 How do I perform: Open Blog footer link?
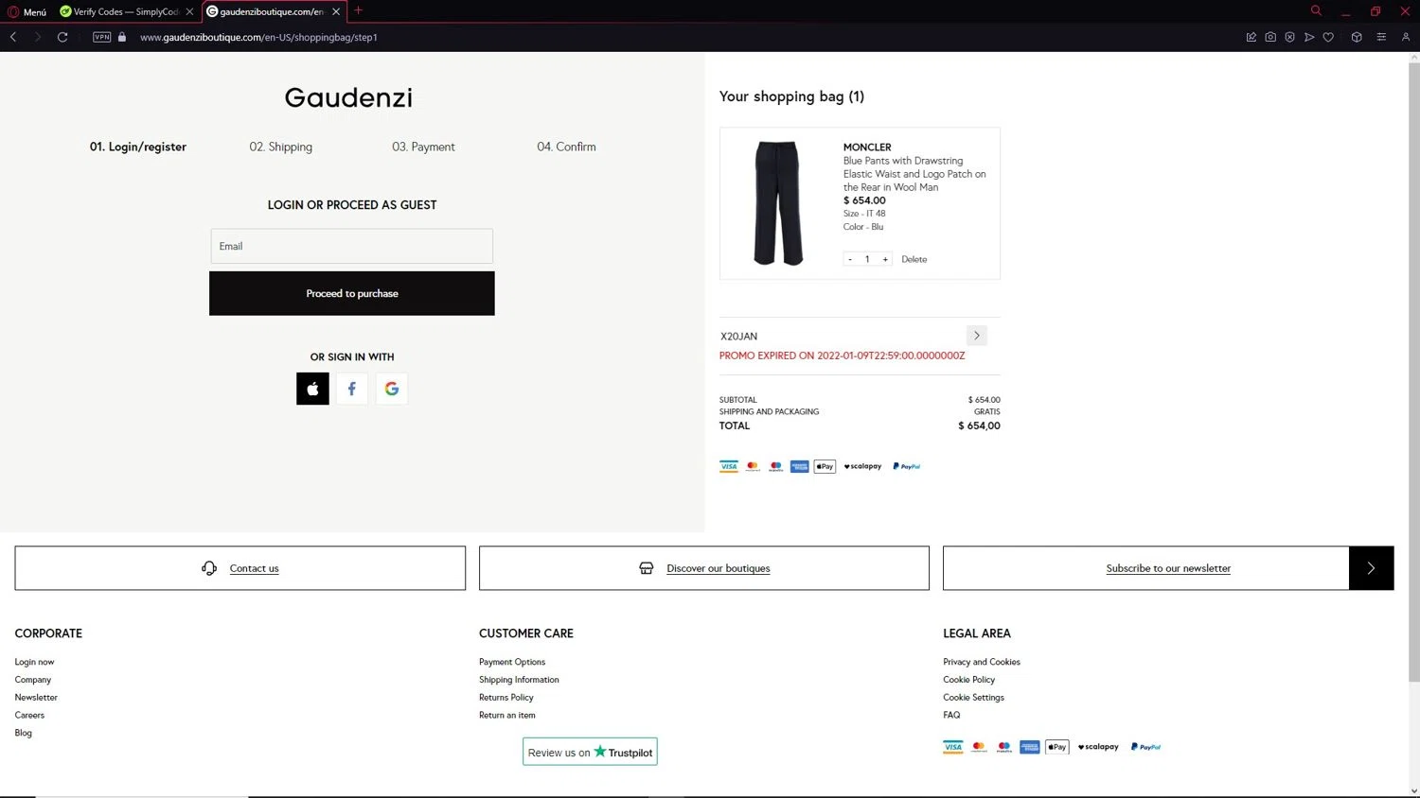point(24,733)
